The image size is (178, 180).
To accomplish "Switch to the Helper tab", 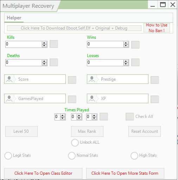I will pos(14,18).
